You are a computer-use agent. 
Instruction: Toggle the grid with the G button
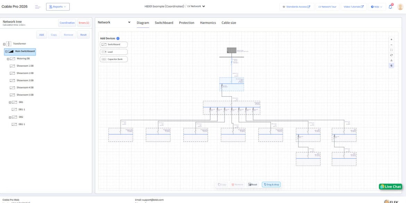point(391,66)
